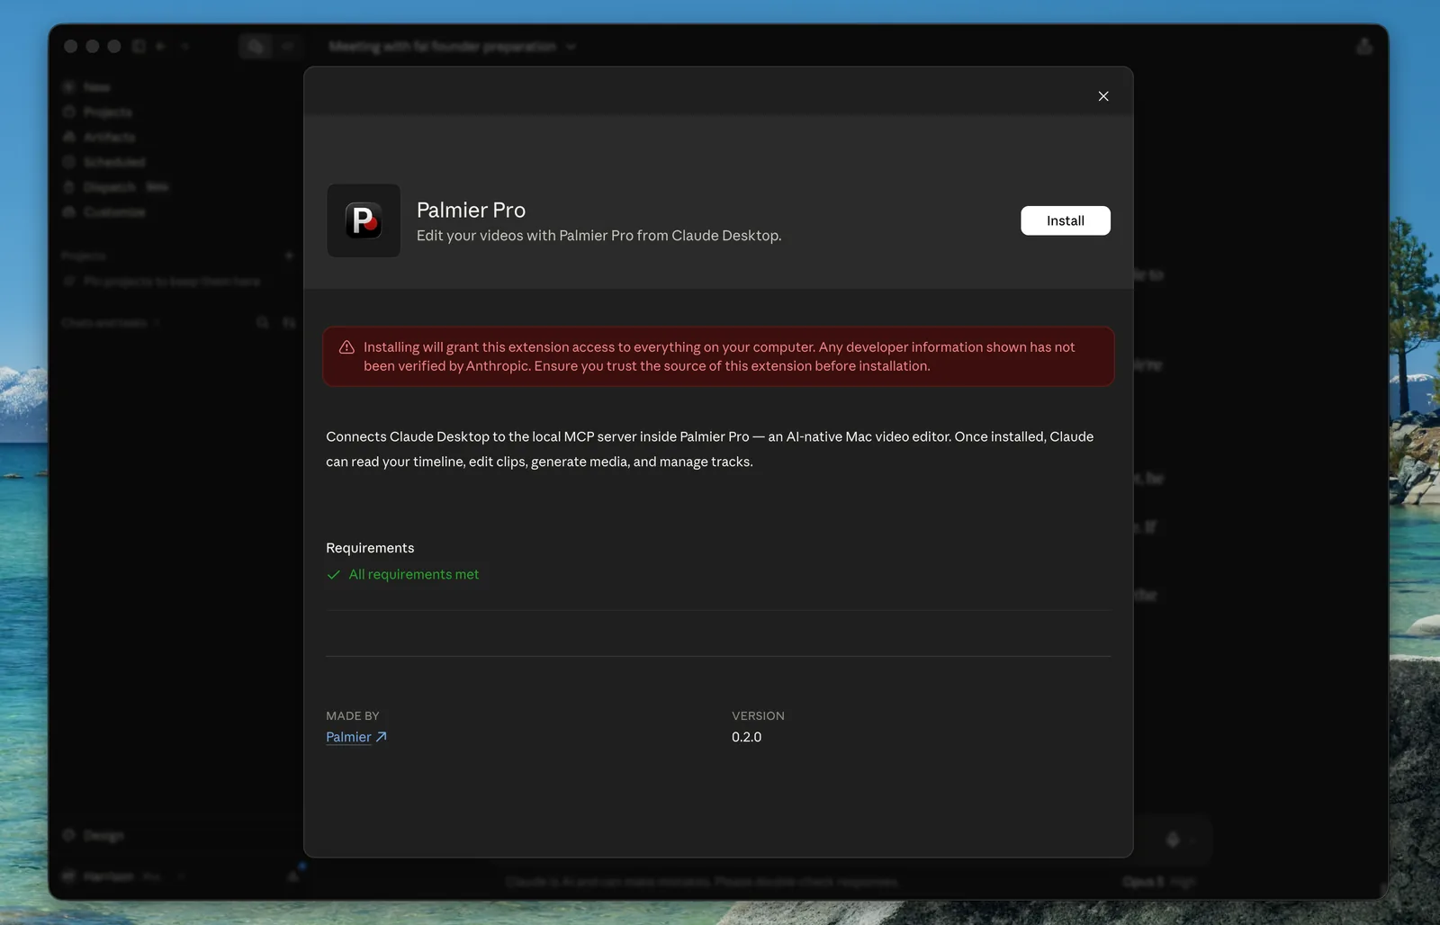Click the back arrow in Claude title bar
The width and height of the screenshot is (1440, 925).
[x=160, y=46]
